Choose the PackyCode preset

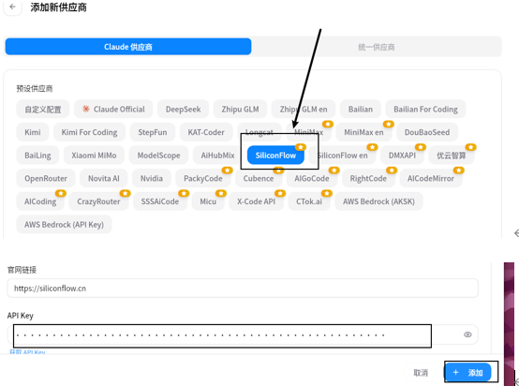click(203, 178)
